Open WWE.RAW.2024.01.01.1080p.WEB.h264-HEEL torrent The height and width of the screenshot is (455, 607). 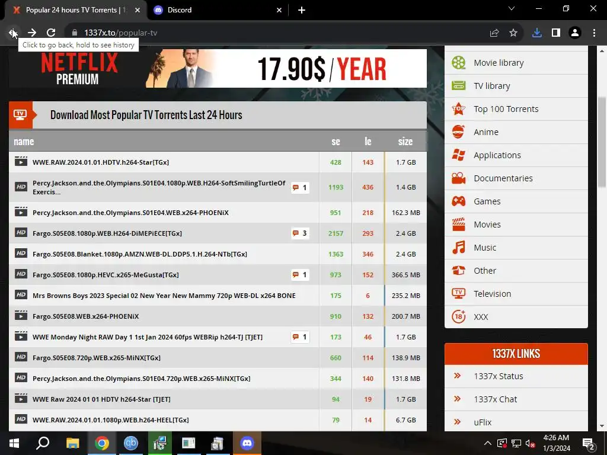(111, 420)
